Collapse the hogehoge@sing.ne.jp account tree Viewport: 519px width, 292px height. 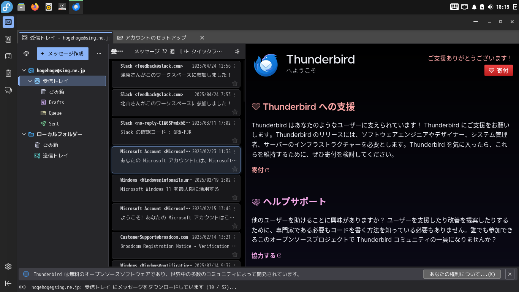pyautogui.click(x=24, y=70)
